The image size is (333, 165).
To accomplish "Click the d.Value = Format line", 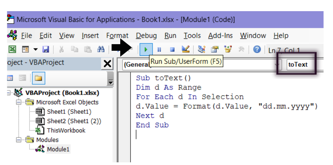I will pos(227,106).
